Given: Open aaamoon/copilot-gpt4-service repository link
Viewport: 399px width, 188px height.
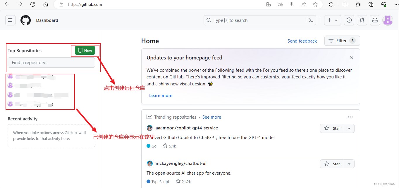Looking at the screenshot, I should pyautogui.click(x=187, y=128).
